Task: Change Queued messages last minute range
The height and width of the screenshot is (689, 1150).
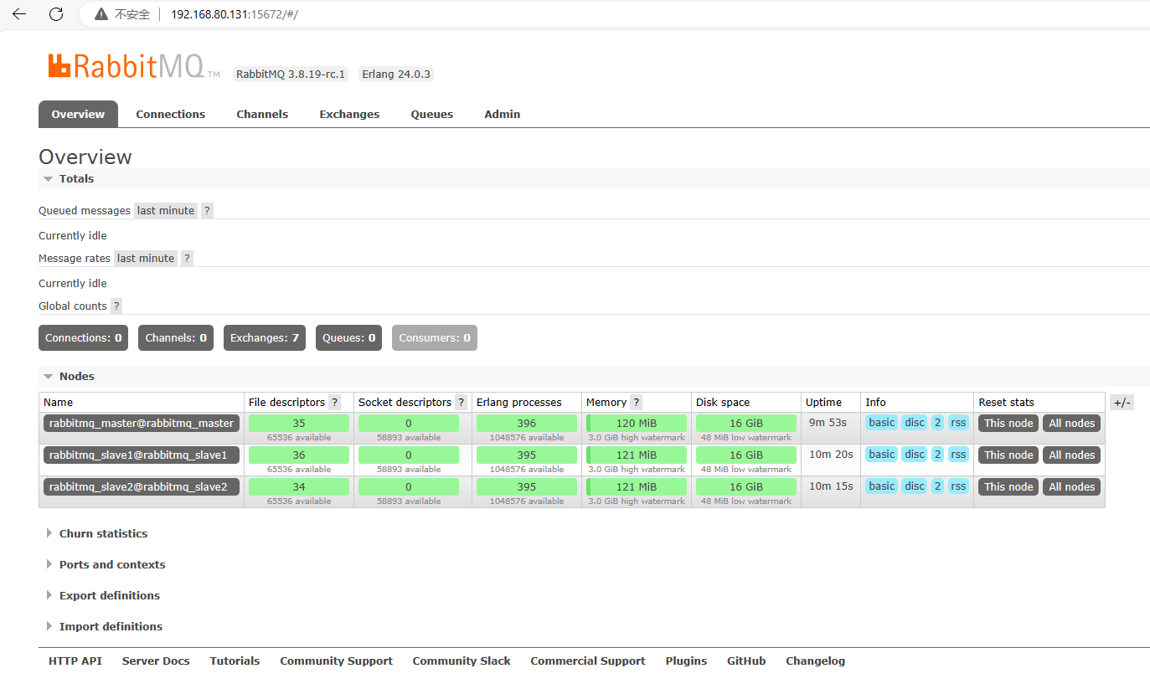Action: coord(166,211)
